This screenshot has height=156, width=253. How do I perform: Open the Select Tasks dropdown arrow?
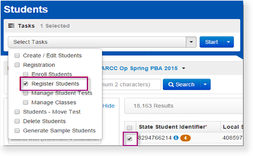pos(191,42)
